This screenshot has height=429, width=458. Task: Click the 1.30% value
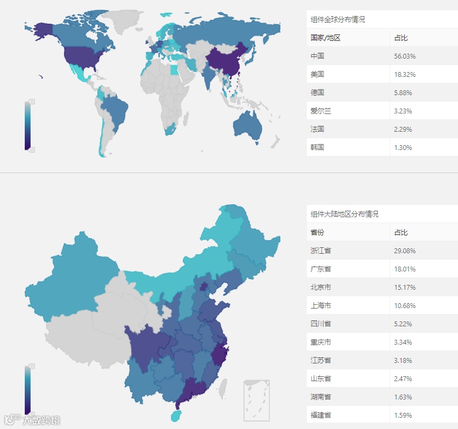tap(403, 148)
